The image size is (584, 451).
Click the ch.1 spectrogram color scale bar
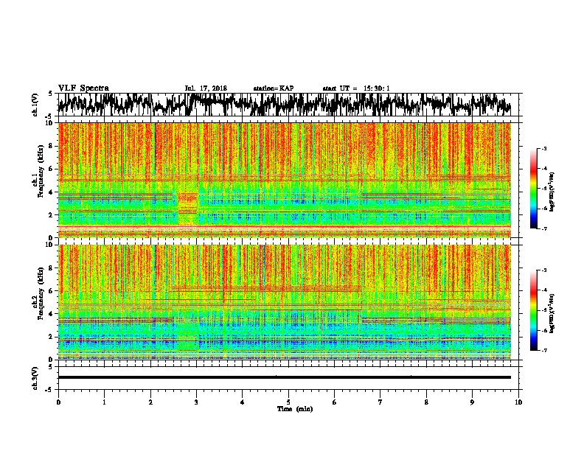tap(533, 189)
